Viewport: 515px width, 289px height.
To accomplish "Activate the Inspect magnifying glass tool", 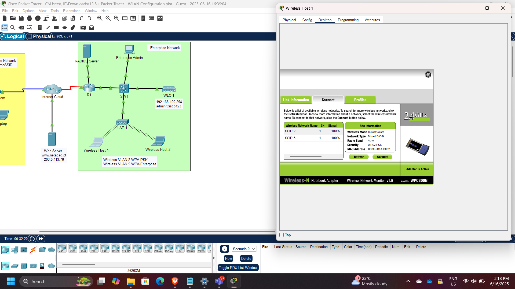I will (x=13, y=28).
